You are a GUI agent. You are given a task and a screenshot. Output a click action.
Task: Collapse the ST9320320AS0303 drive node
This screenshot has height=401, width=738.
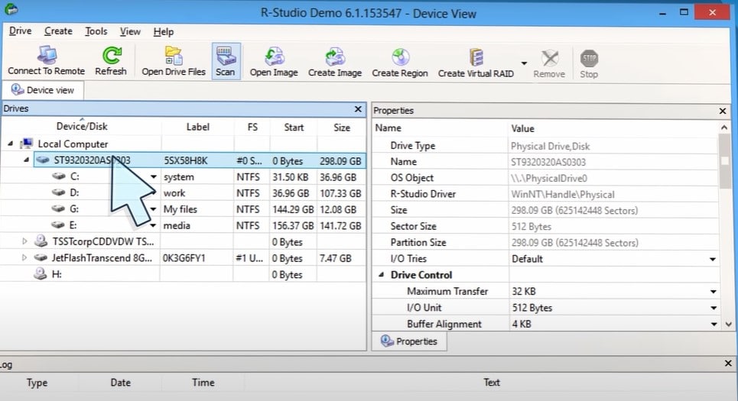[27, 160]
